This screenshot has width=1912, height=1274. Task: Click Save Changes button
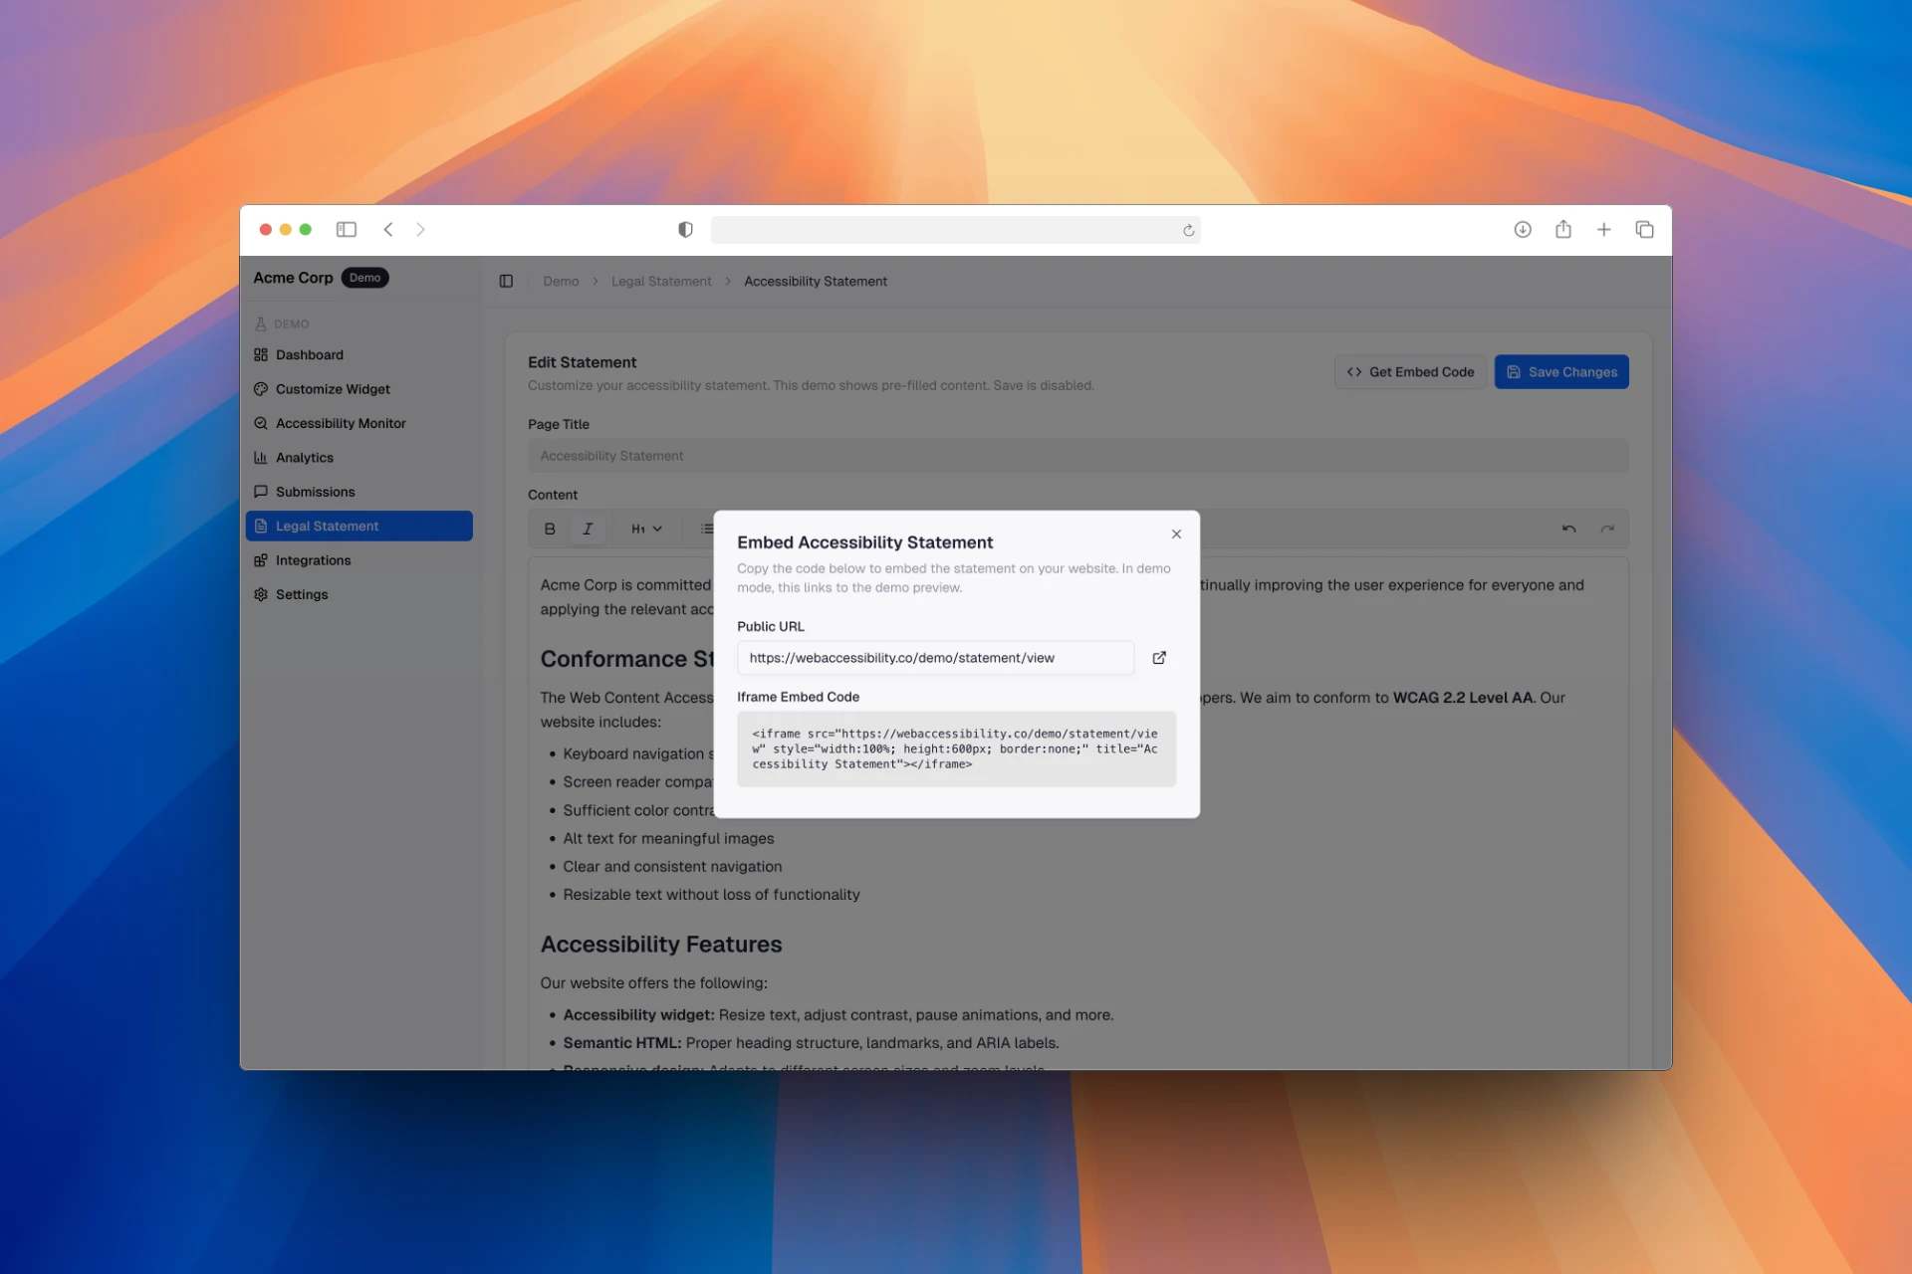[x=1561, y=372]
